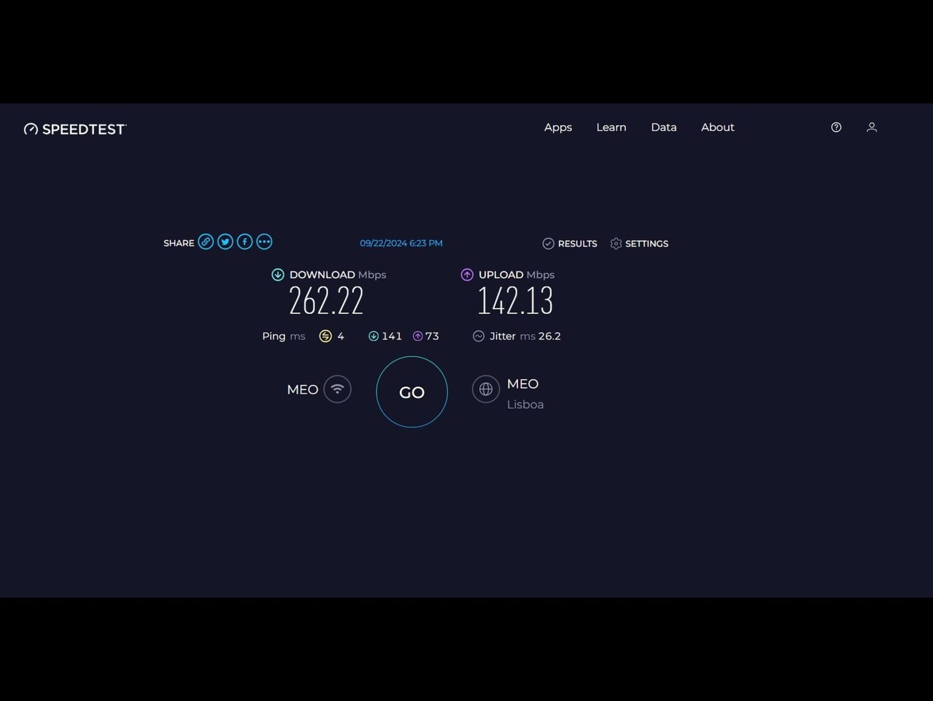
Task: Open the Data menu
Action: tap(664, 127)
